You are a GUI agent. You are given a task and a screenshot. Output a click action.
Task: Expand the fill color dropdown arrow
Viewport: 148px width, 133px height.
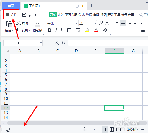[x=91, y=30]
